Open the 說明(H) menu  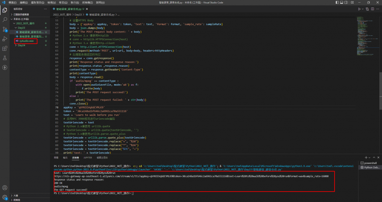click(x=100, y=3)
